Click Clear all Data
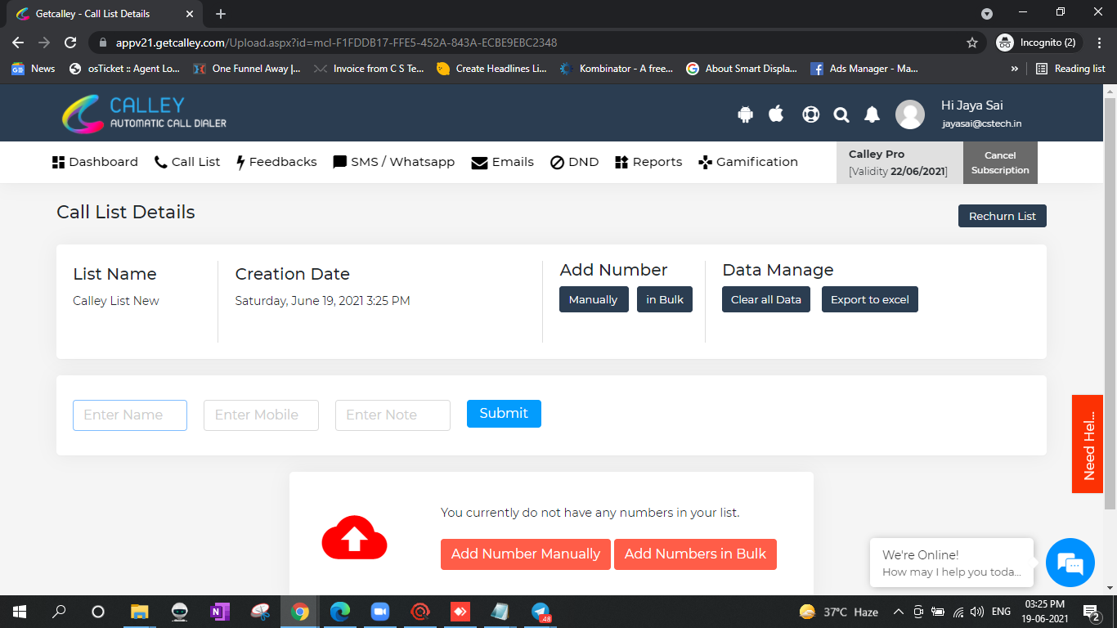 (766, 299)
